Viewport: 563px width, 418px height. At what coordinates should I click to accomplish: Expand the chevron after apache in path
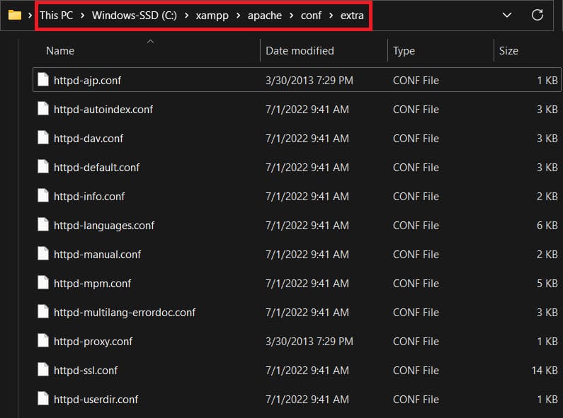(x=292, y=16)
